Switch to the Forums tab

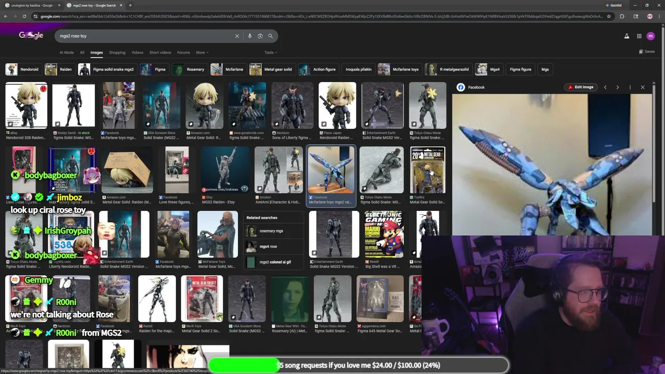point(183,52)
